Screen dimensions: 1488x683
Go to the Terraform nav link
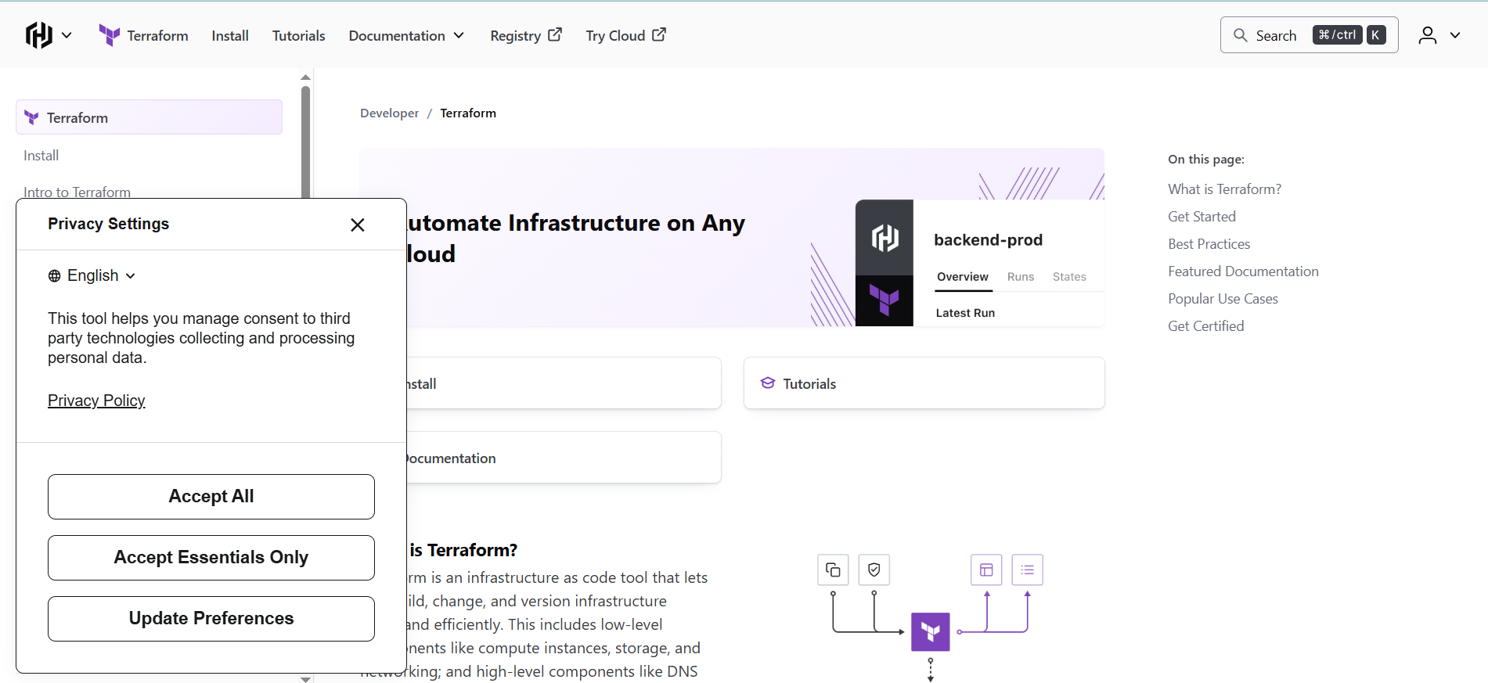point(157,36)
